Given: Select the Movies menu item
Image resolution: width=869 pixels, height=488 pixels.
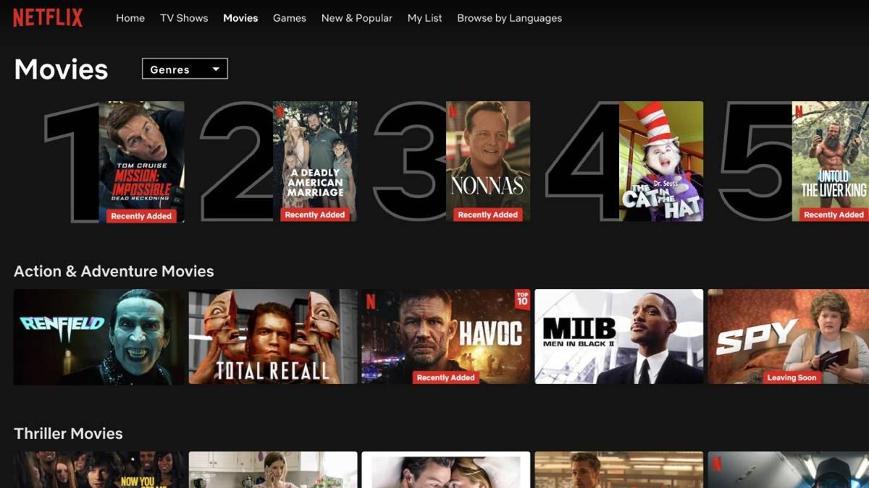Looking at the screenshot, I should pos(240,18).
